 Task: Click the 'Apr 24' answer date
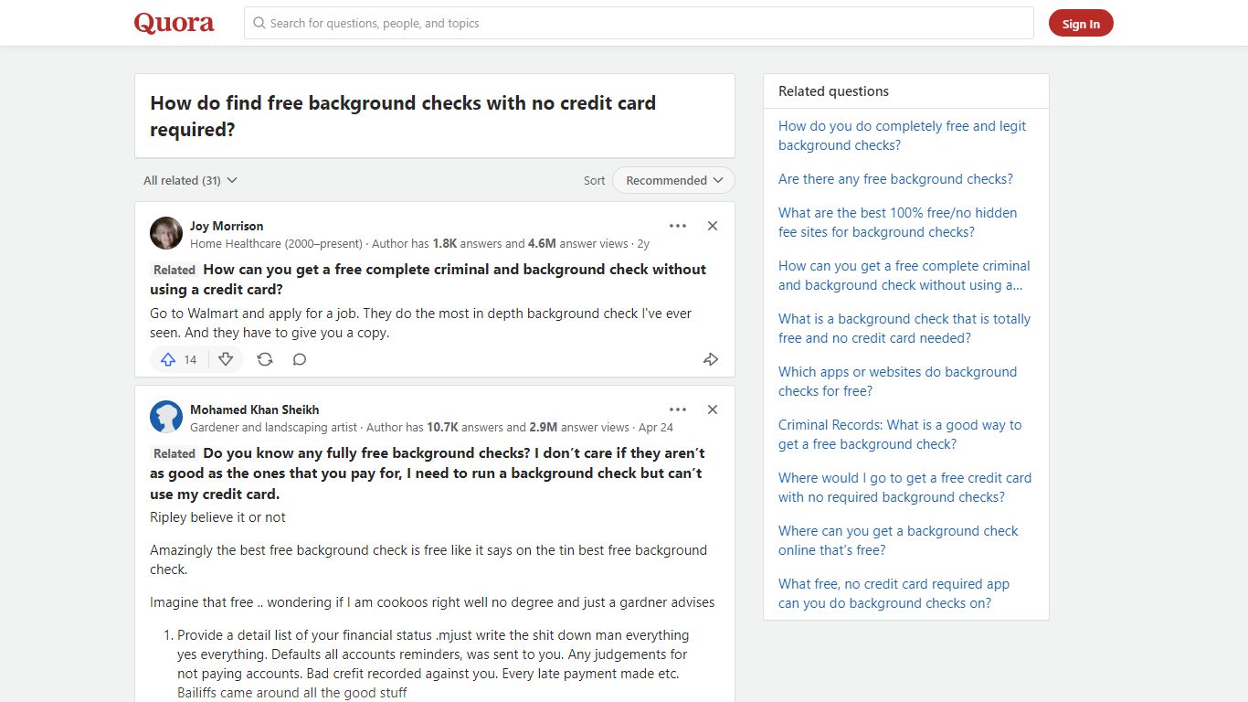(x=656, y=427)
